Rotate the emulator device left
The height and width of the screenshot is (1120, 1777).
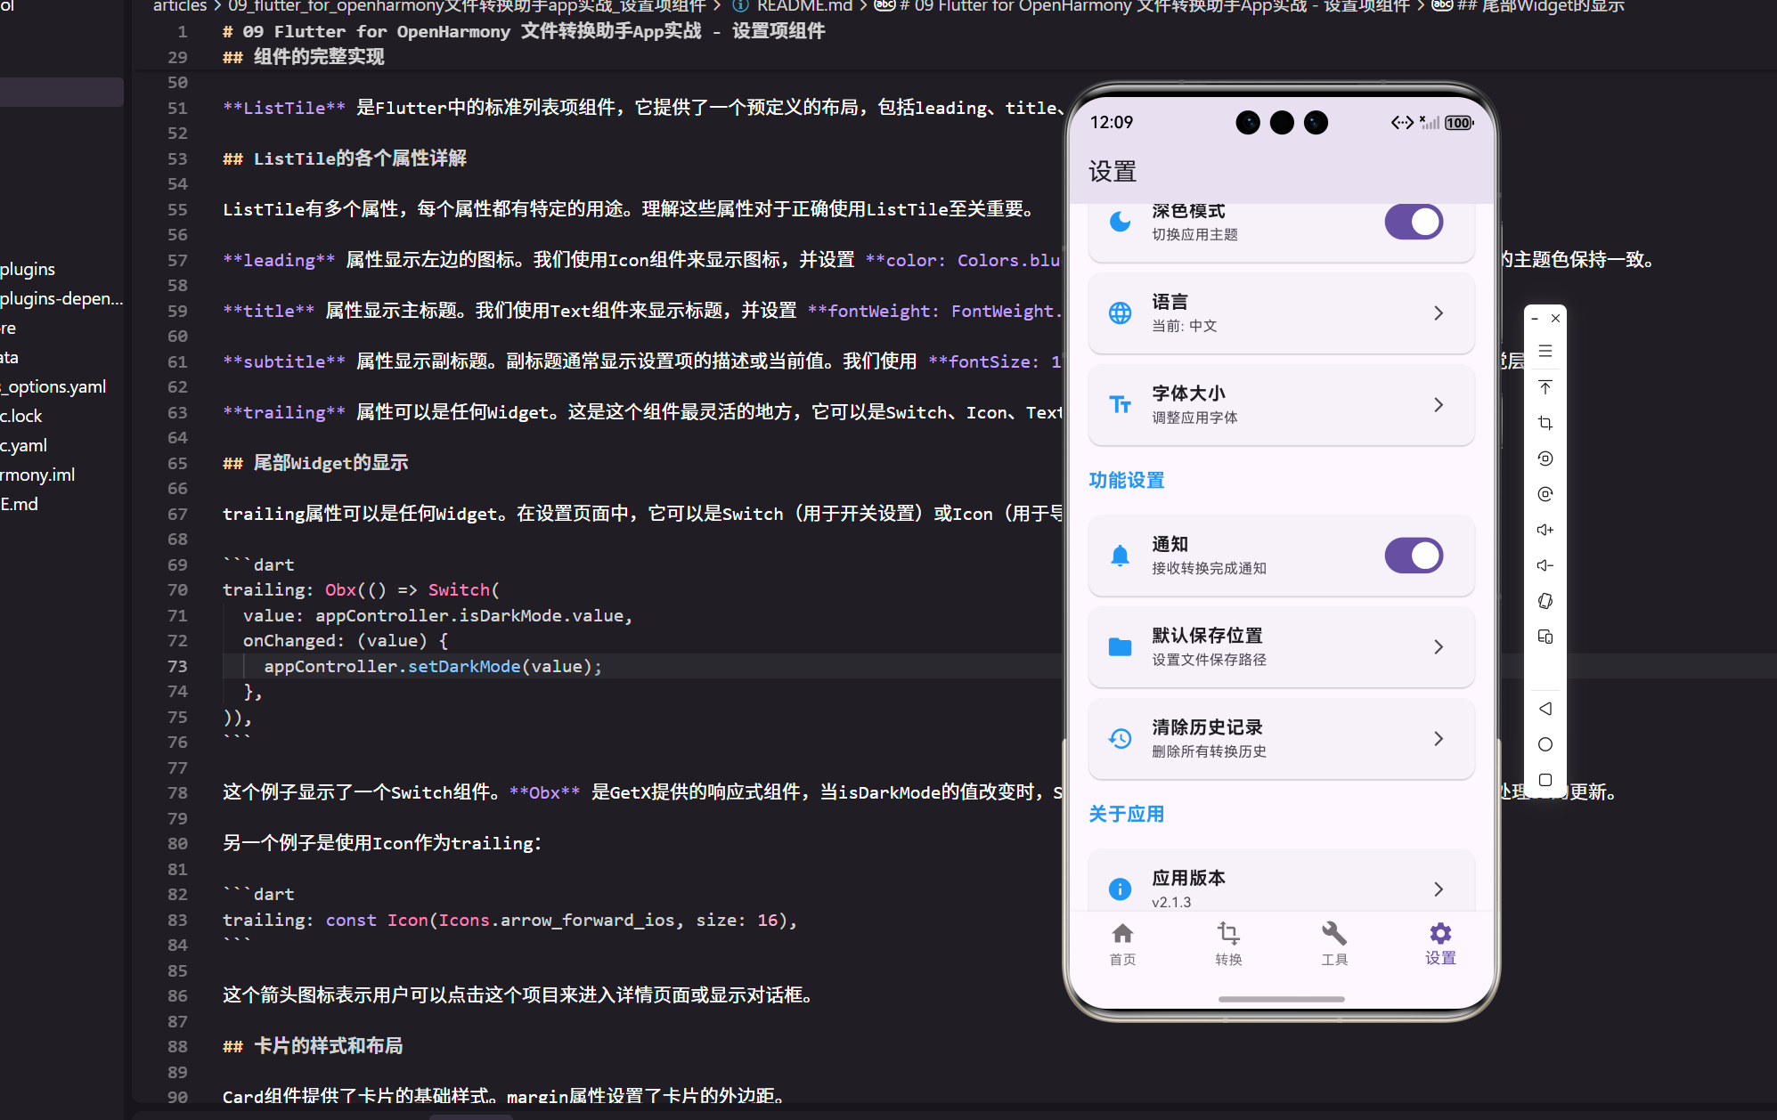(1545, 459)
